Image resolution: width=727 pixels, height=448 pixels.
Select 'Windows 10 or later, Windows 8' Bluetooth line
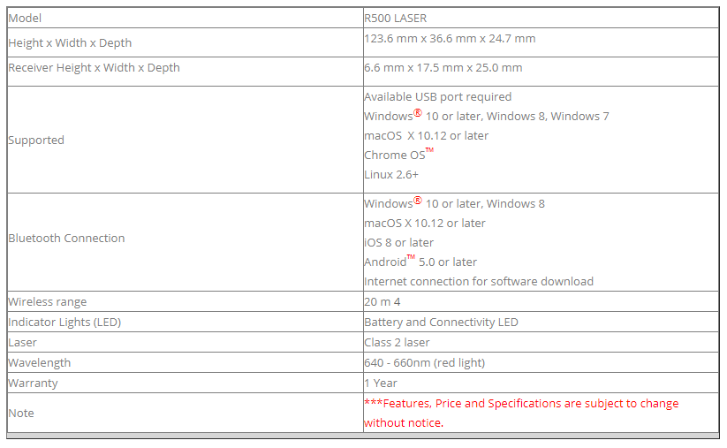click(x=454, y=203)
